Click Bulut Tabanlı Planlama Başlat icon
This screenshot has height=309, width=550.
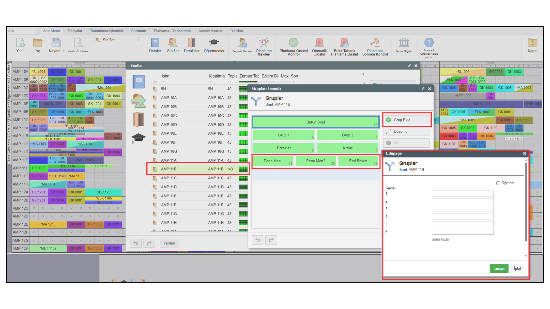[344, 43]
